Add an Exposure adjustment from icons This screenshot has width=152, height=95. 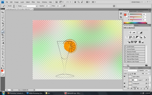(x=141, y=32)
